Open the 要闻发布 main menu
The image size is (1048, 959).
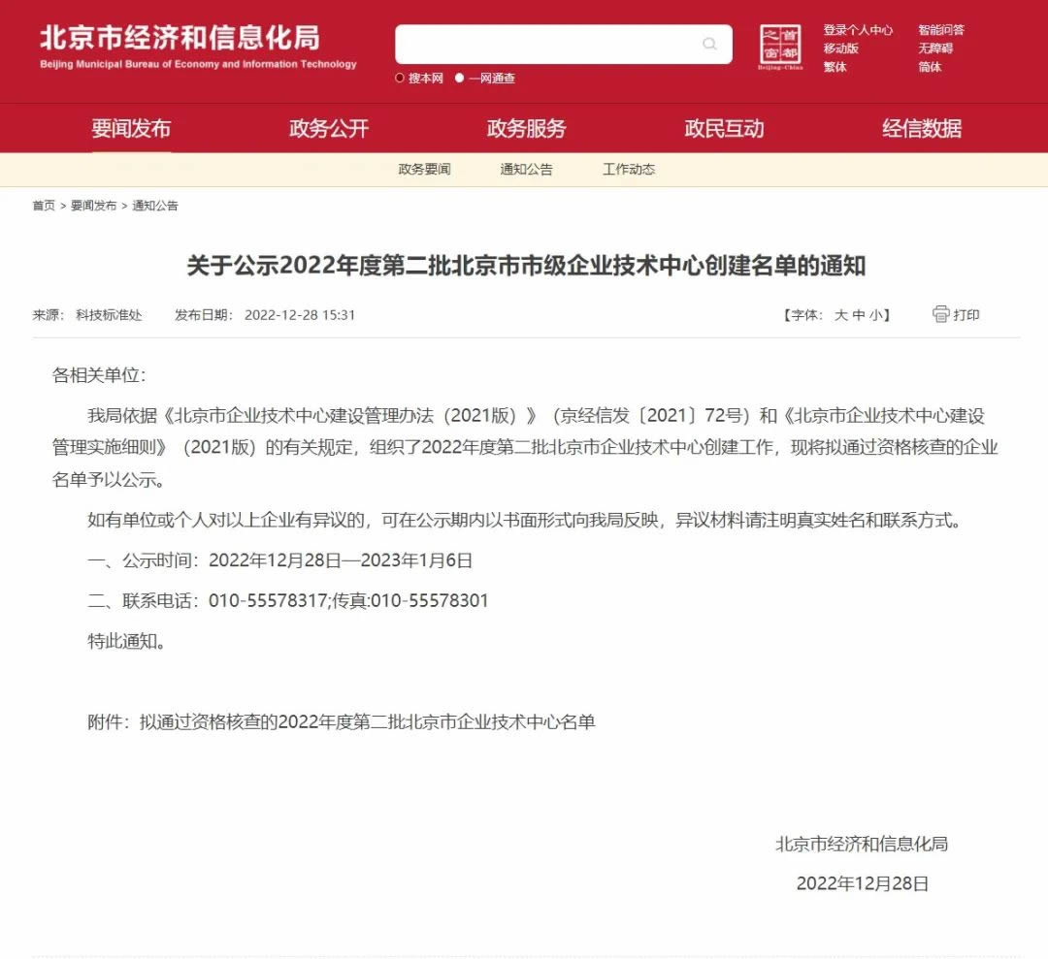click(x=131, y=128)
